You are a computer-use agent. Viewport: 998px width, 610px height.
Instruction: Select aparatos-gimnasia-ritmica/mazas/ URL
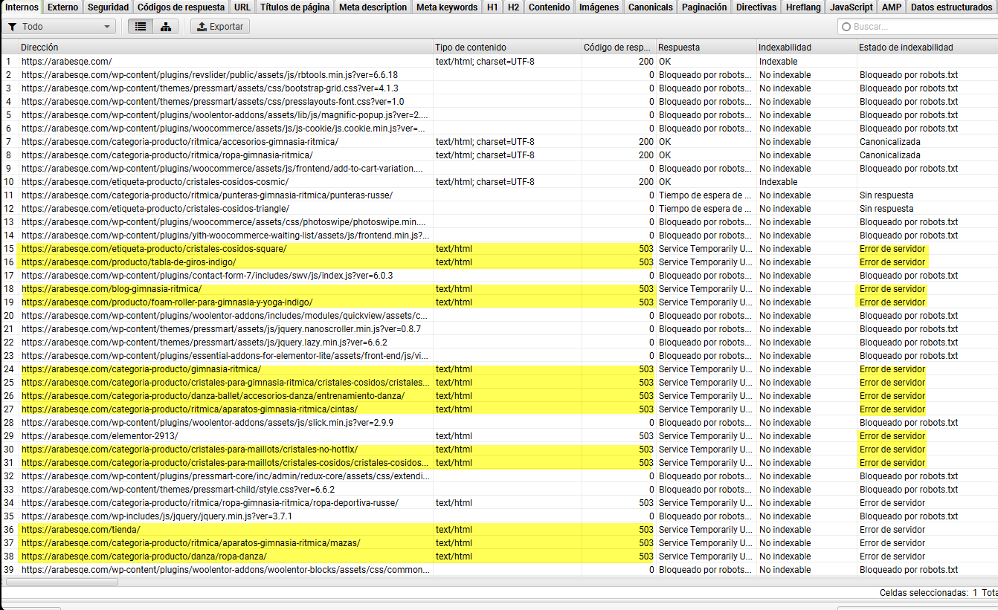pyautogui.click(x=191, y=543)
